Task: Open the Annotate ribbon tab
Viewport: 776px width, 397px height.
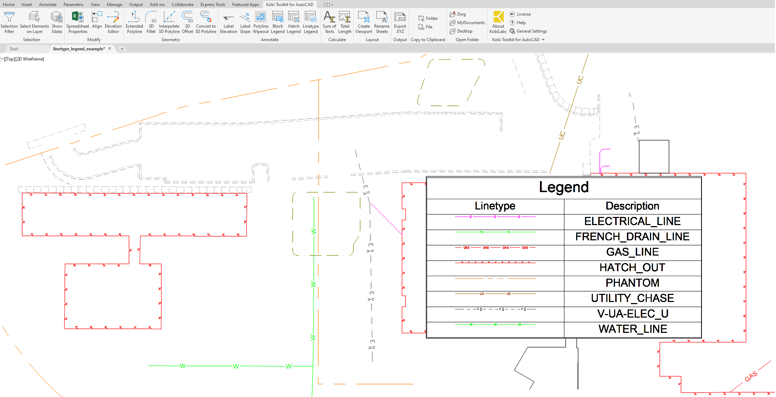Action: [x=48, y=5]
